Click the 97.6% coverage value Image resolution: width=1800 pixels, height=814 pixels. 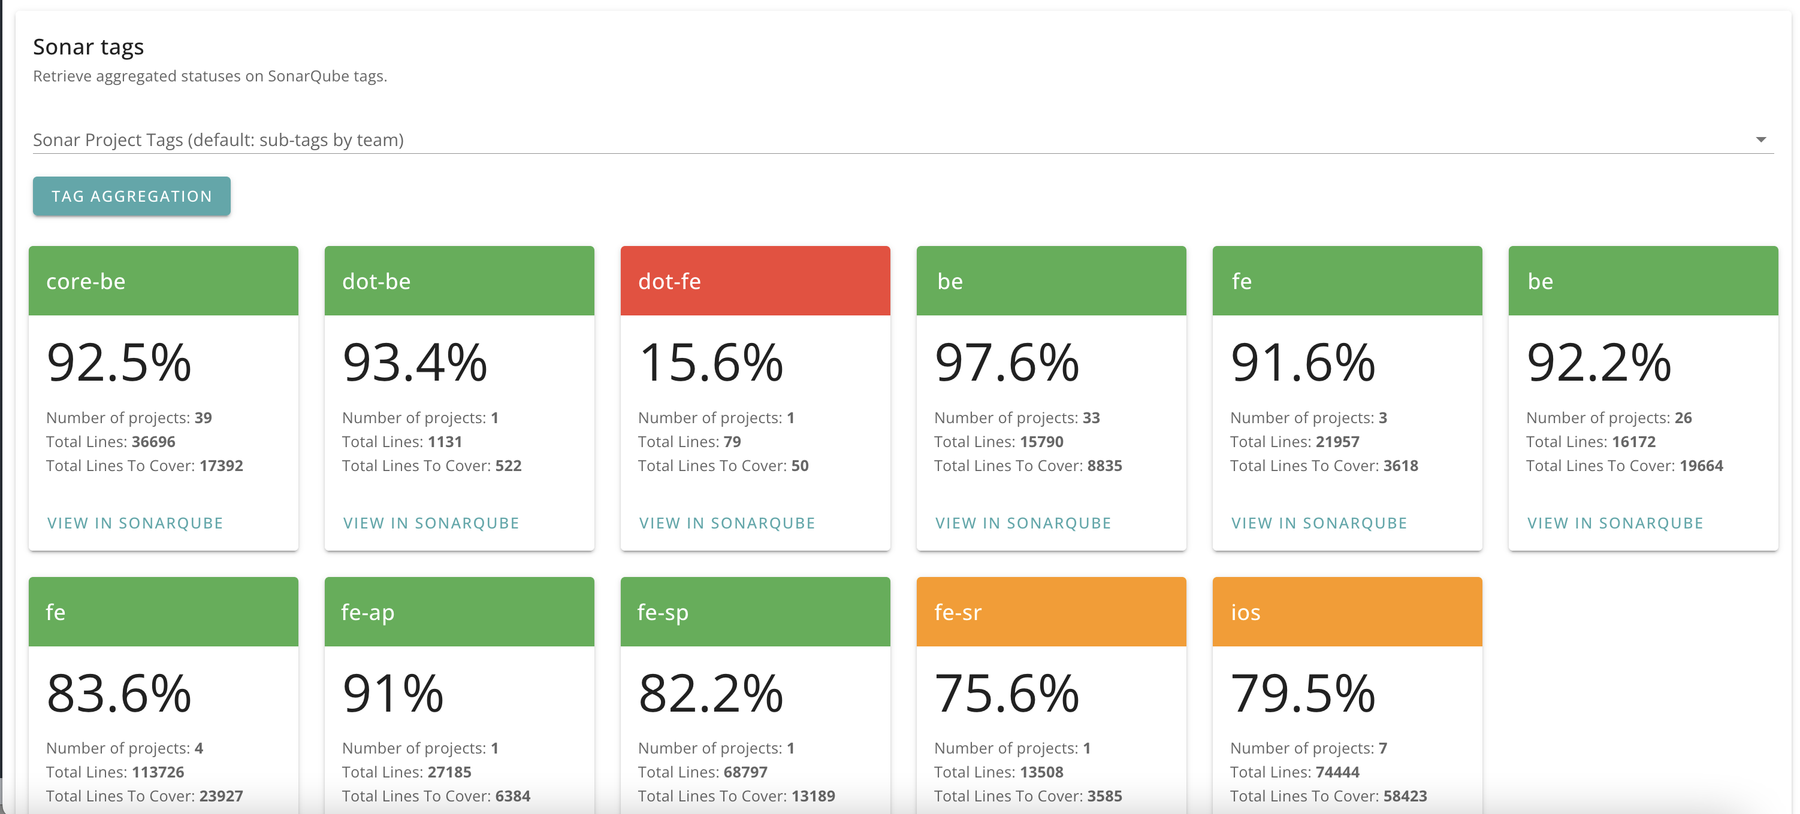click(1007, 362)
